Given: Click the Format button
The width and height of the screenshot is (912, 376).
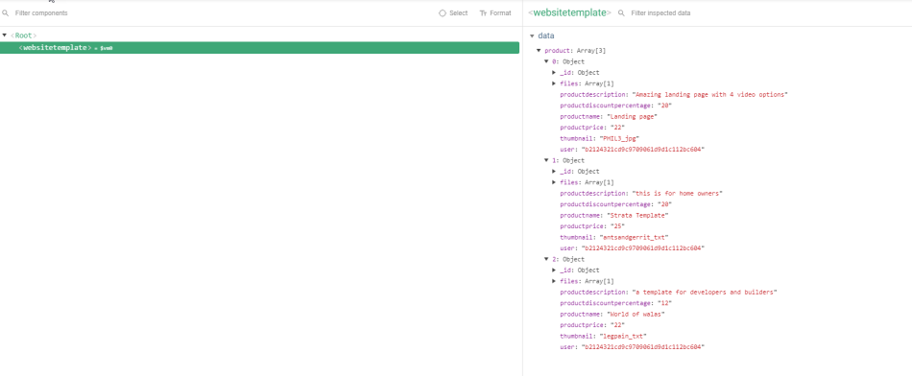Looking at the screenshot, I should [x=495, y=12].
